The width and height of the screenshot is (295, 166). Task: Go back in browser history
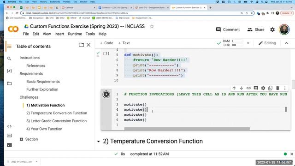tap(7, 13)
